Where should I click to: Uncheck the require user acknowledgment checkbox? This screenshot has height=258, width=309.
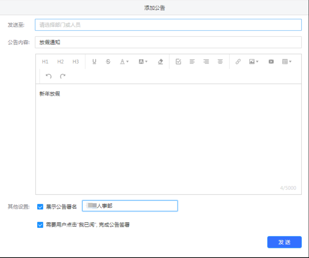[40, 225]
